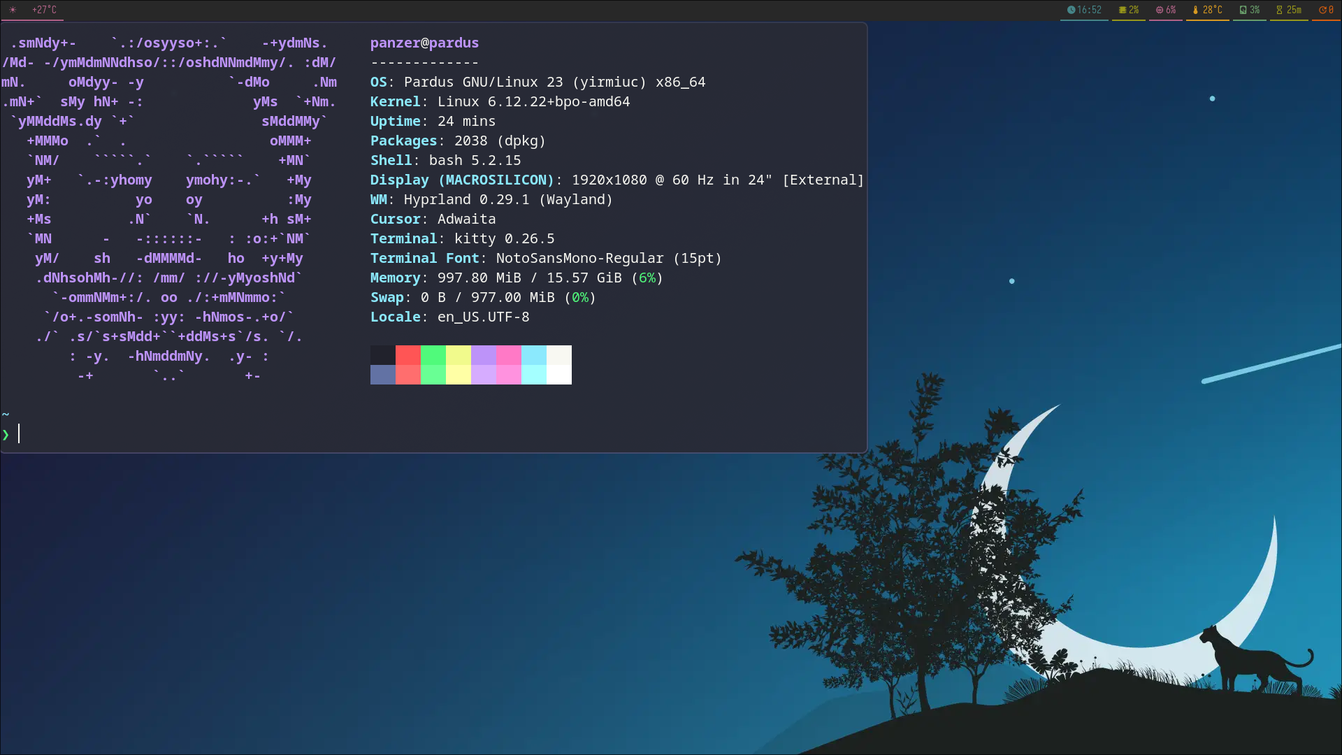Select the top-row cyan color block
The width and height of the screenshot is (1342, 755).
point(534,355)
